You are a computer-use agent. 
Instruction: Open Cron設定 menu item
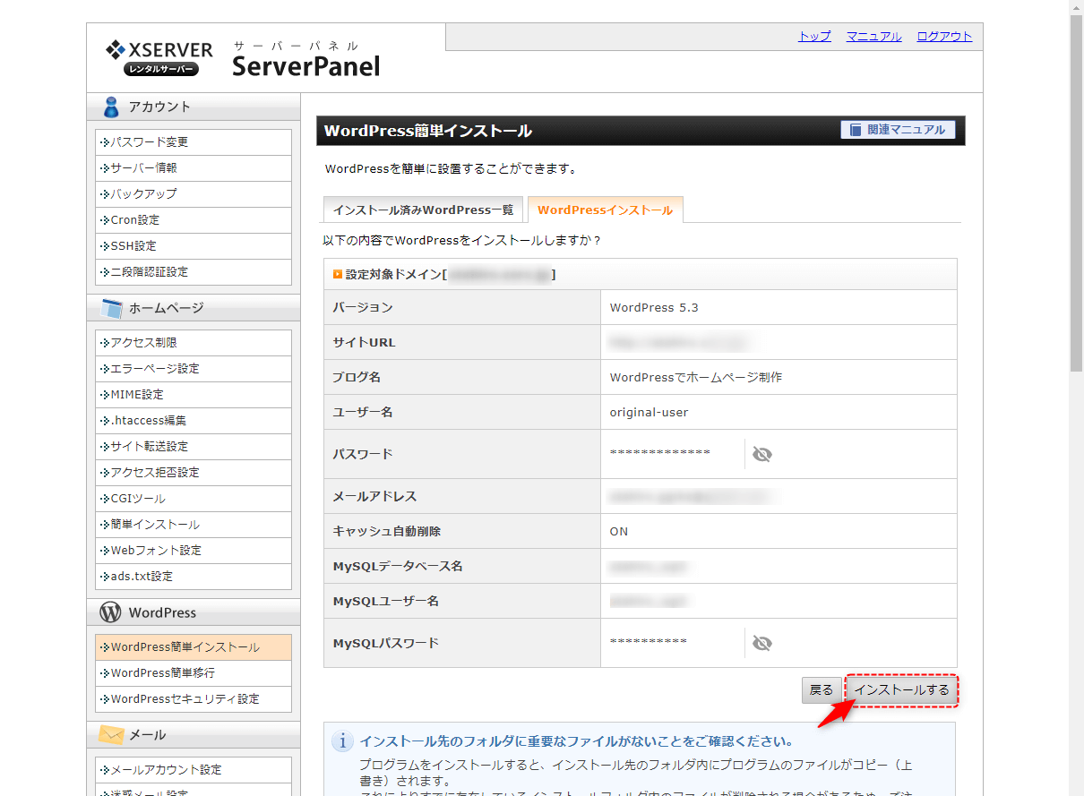[x=194, y=220]
